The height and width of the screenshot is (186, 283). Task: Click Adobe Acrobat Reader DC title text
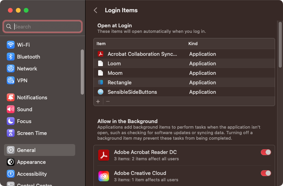point(145,152)
